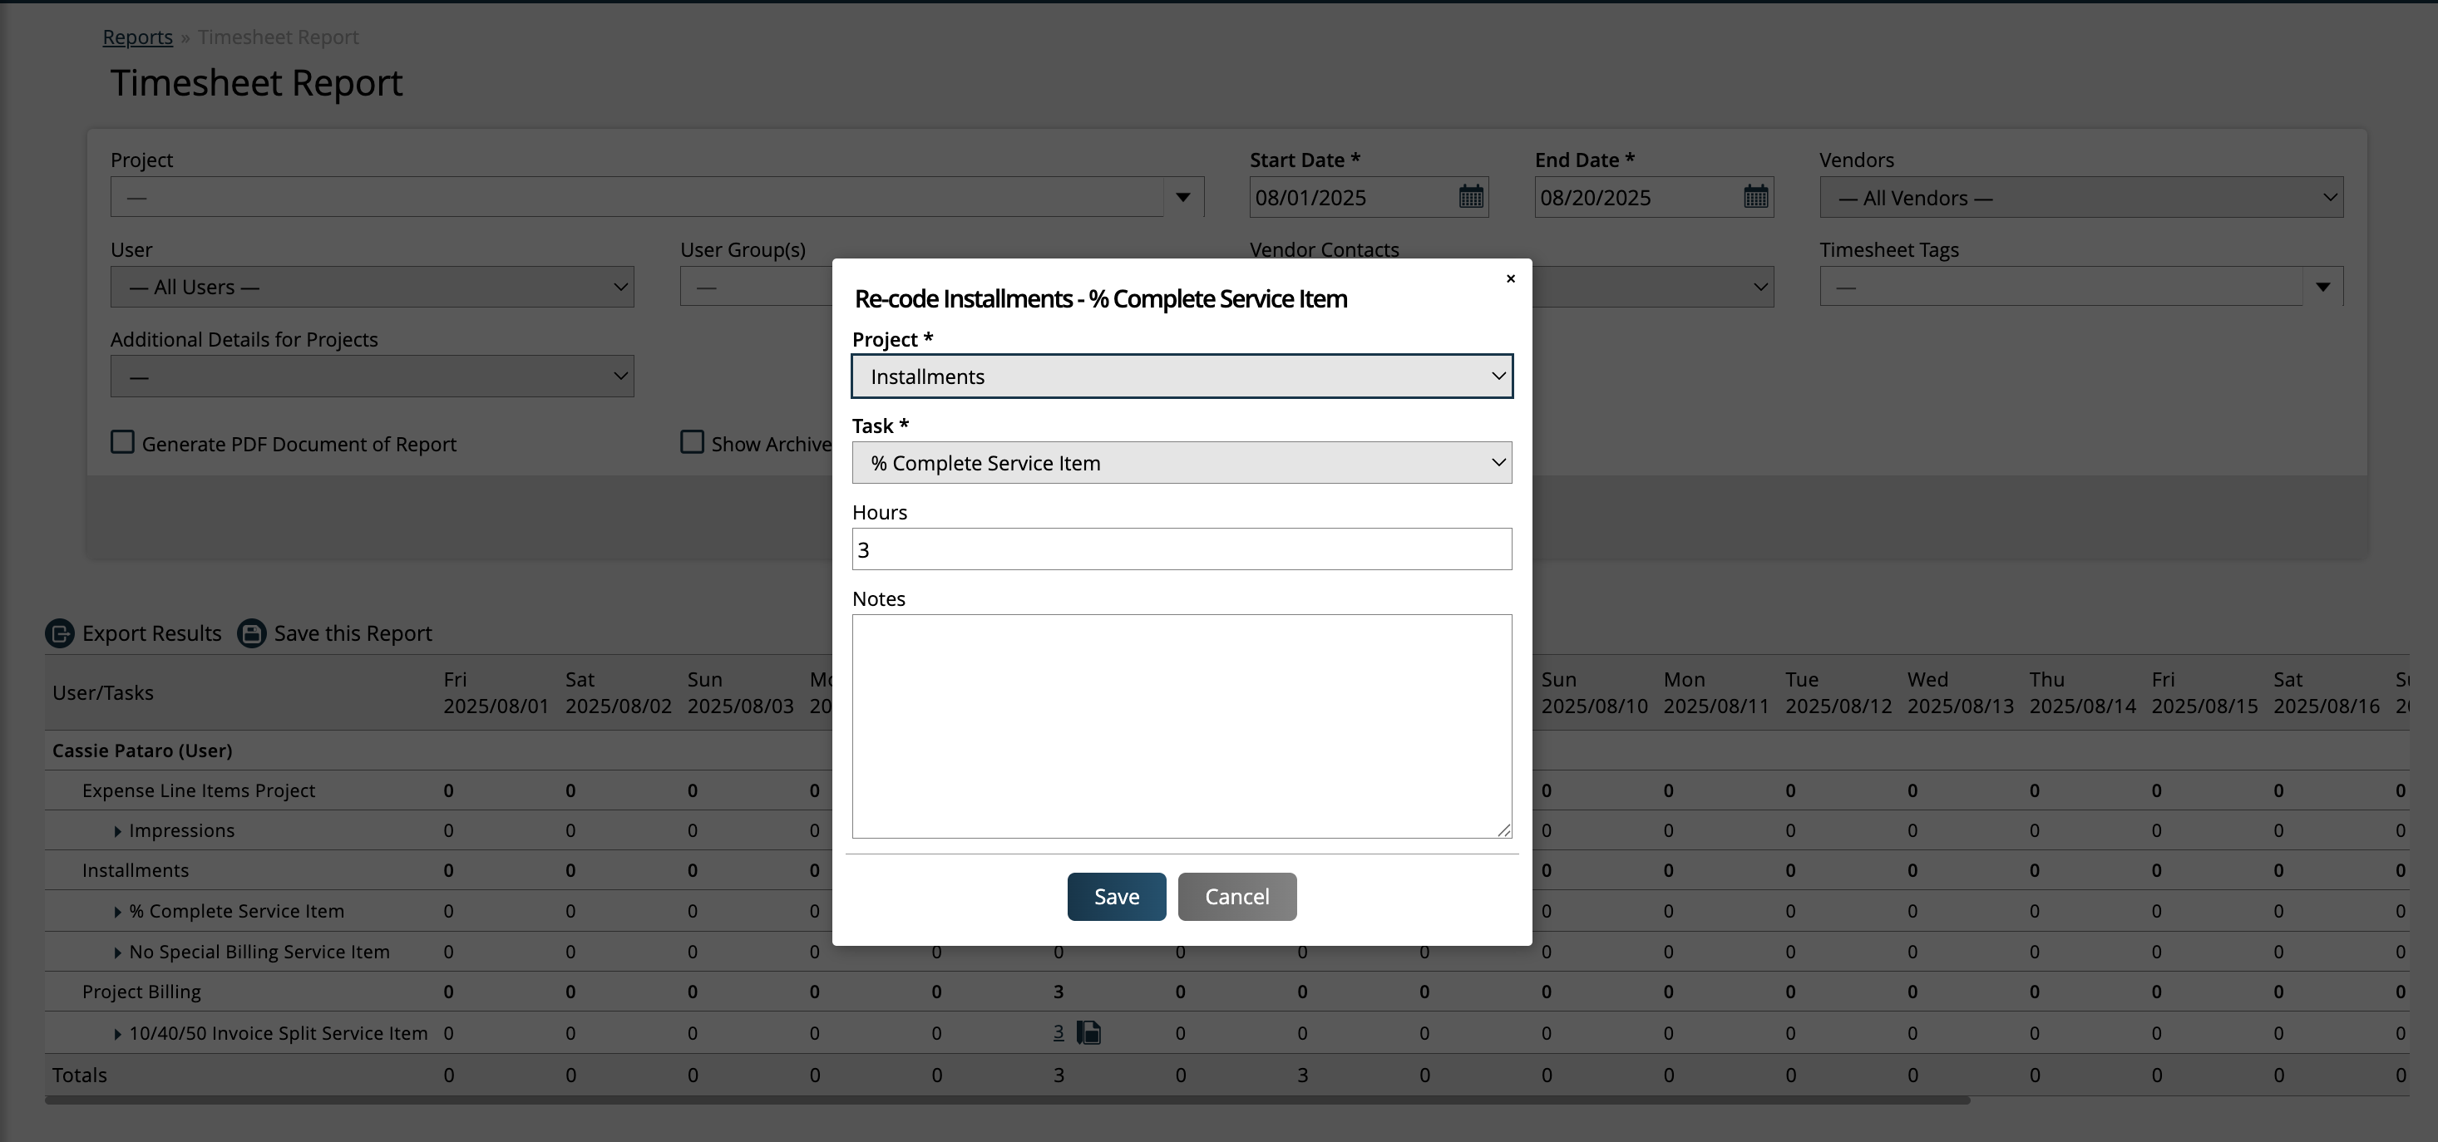Open the Task dropdown in the dialog
The width and height of the screenshot is (2438, 1142).
[x=1181, y=463]
